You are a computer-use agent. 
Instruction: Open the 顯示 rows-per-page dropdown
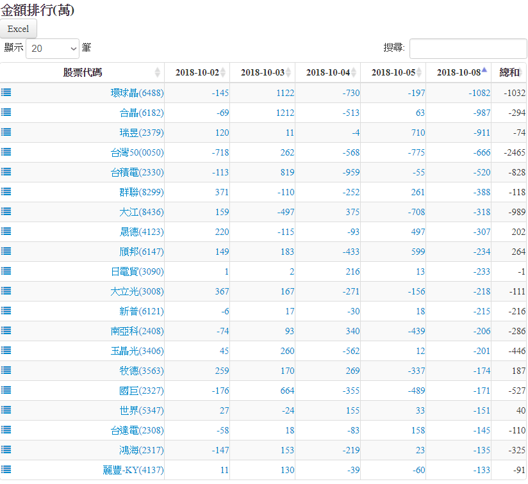point(53,49)
